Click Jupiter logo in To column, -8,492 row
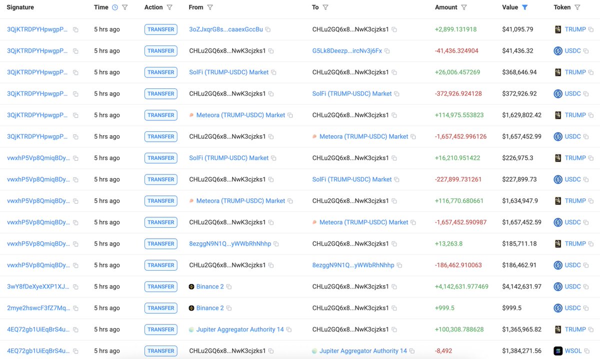Viewport: 600px width, 359px height. tap(314, 351)
